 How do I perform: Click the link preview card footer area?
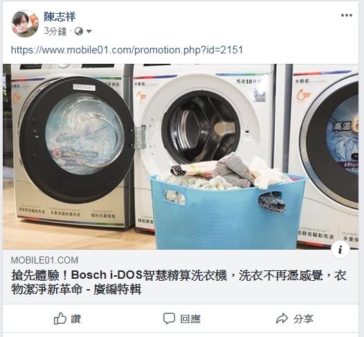pos(181,277)
